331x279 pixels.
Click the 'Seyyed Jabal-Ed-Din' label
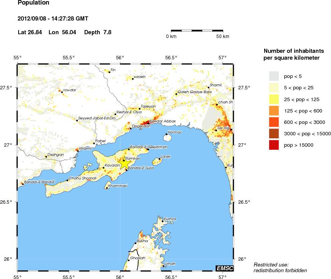click(x=97, y=118)
